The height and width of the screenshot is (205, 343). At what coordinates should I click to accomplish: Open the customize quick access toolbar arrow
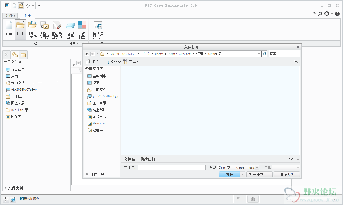pyautogui.click(x=39, y=6)
